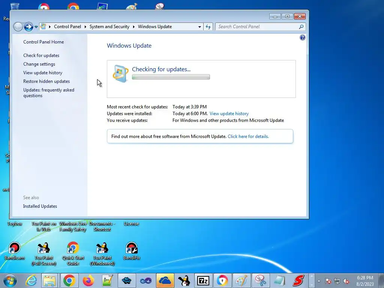Image resolution: width=384 pixels, height=288 pixels.
Task: Open the Avast Secure Browser taskbar icon
Action: click(x=222, y=280)
